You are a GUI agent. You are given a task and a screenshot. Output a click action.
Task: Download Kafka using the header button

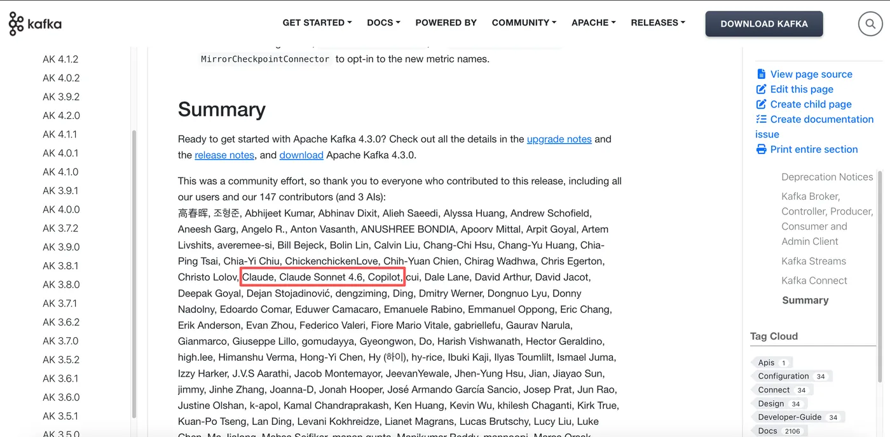764,24
